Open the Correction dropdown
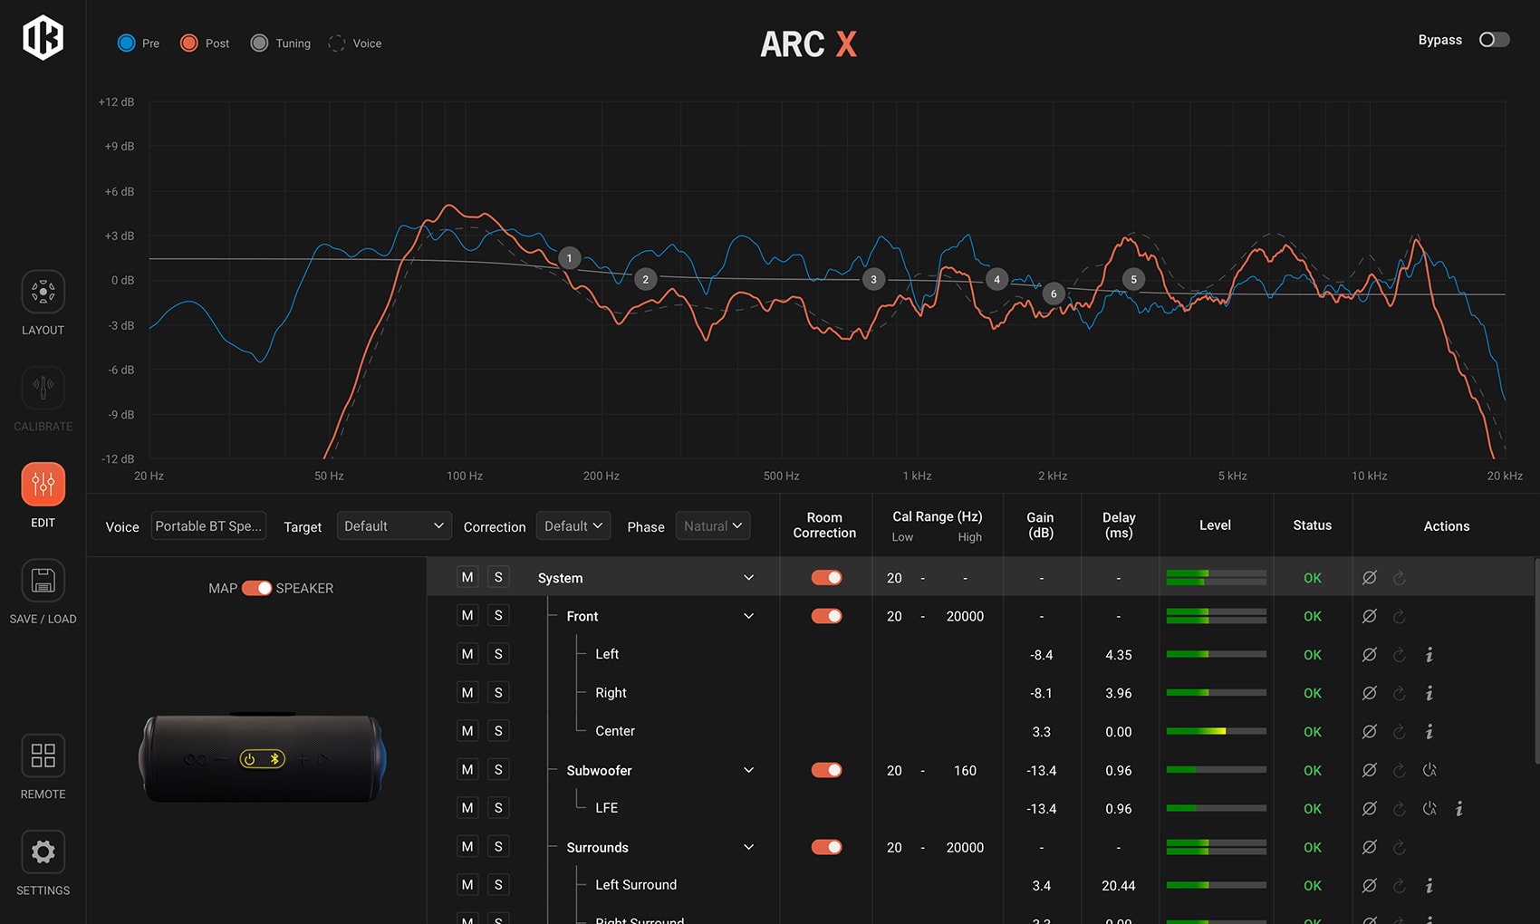The width and height of the screenshot is (1540, 924). pos(573,526)
